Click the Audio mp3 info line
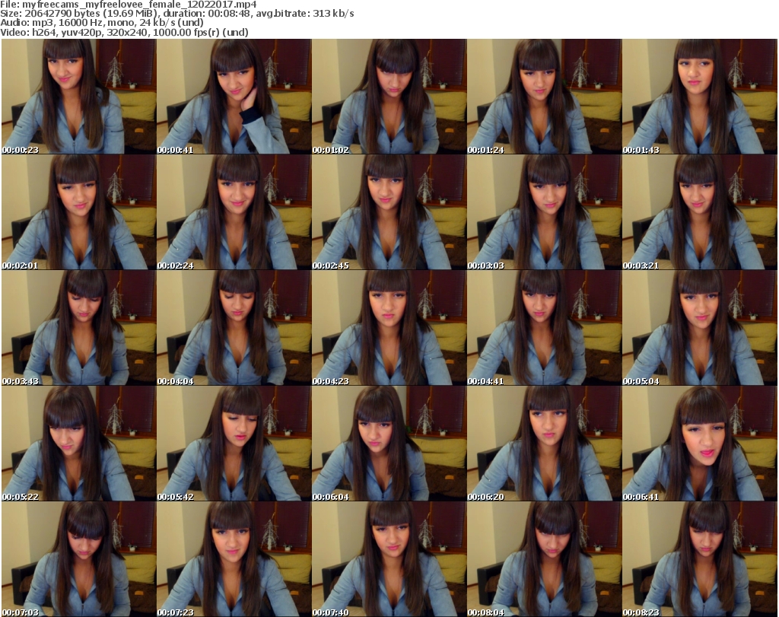This screenshot has width=779, height=617. (x=102, y=23)
